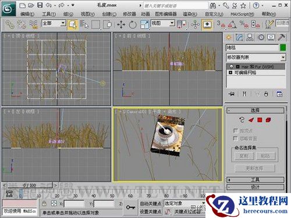This screenshot has width=291, height=218.
Task: Open the 帮助(H) menu
Action: (x=269, y=14)
